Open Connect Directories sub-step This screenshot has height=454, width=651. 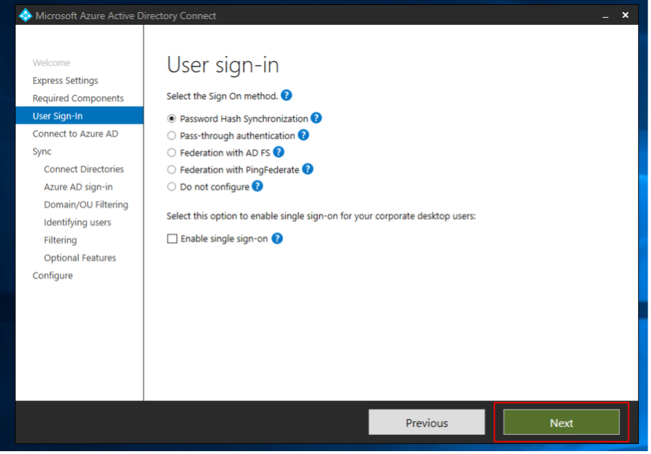[84, 170]
